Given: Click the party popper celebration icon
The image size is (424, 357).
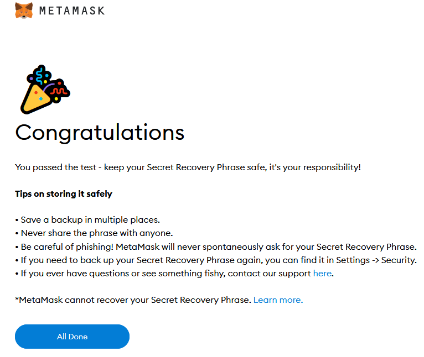Looking at the screenshot, I should (45, 90).
